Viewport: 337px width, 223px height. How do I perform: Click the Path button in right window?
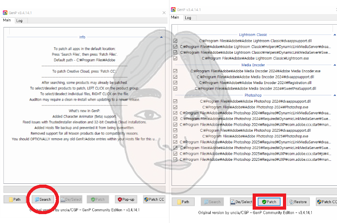tap(183, 202)
